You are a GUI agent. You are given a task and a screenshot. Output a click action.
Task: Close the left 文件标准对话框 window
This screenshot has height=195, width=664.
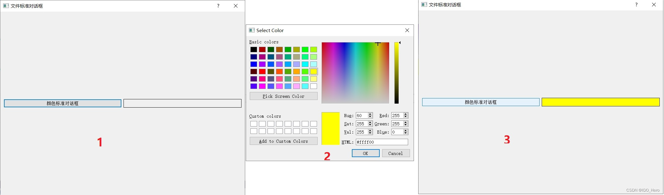pyautogui.click(x=236, y=6)
